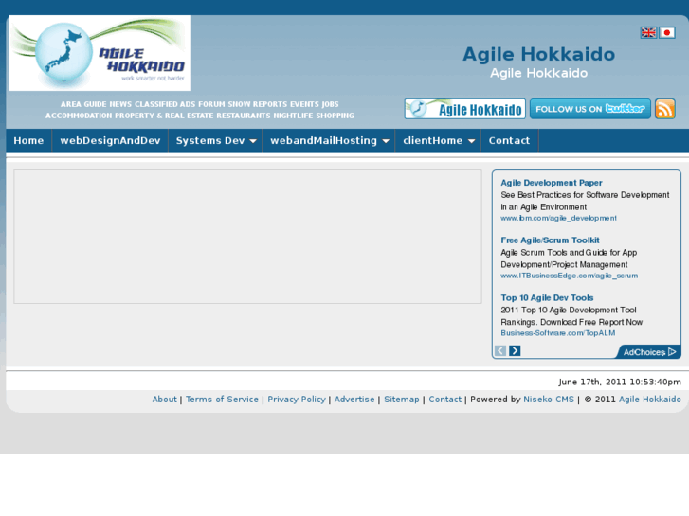Click Agile Scrum Tools and Guide description

tap(569, 258)
